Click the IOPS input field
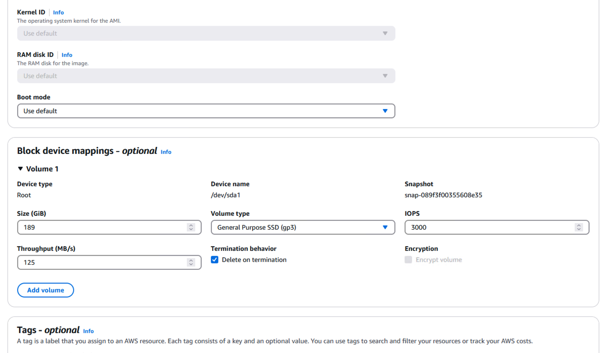The width and height of the screenshot is (615, 353). coord(490,227)
